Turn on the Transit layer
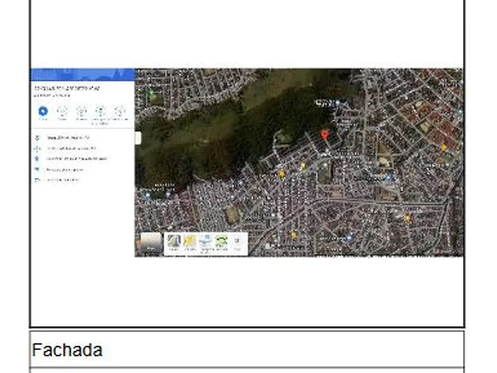The image size is (497, 373). 206,242
